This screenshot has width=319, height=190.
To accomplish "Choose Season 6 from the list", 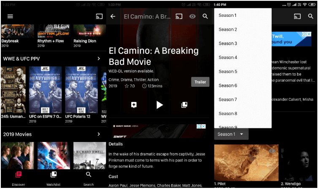I will click(x=243, y=86).
